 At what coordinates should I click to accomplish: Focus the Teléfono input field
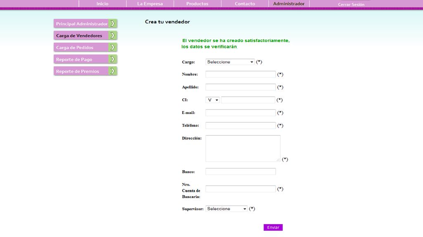coord(241,125)
